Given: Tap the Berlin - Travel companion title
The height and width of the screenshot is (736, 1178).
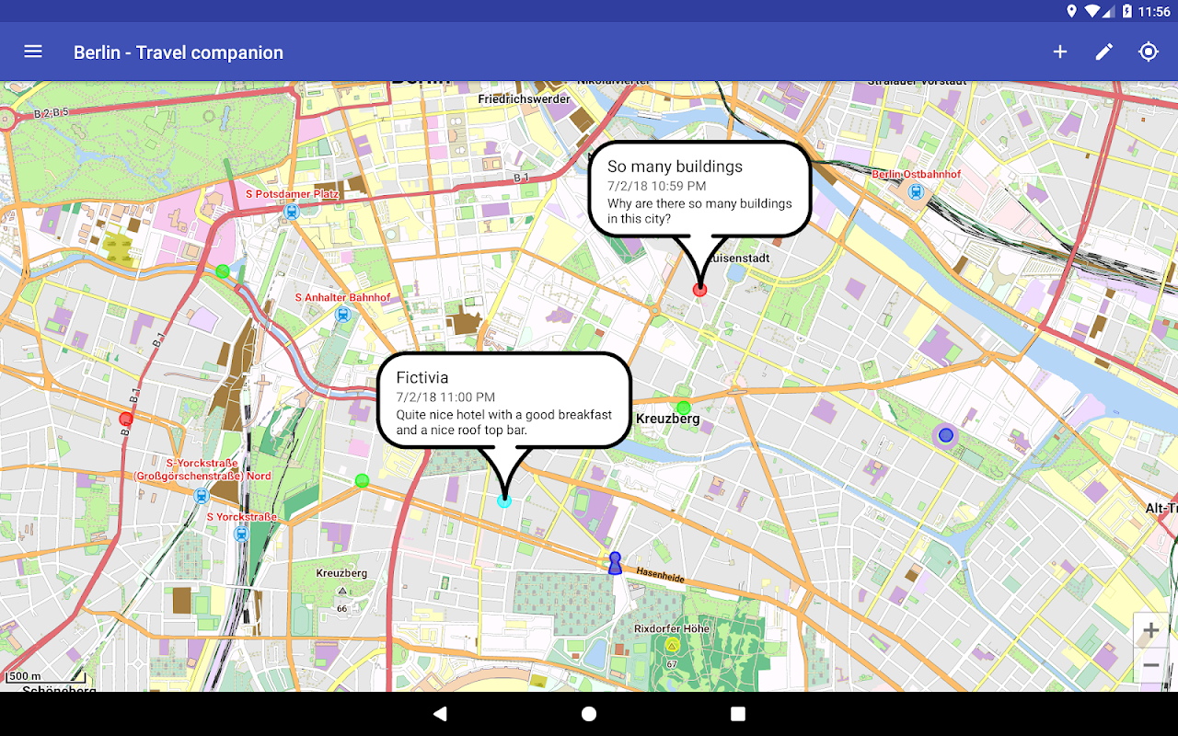Looking at the screenshot, I should (x=179, y=52).
